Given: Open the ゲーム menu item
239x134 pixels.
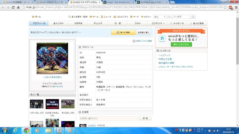Looking at the screenshot, I should click(94, 17).
